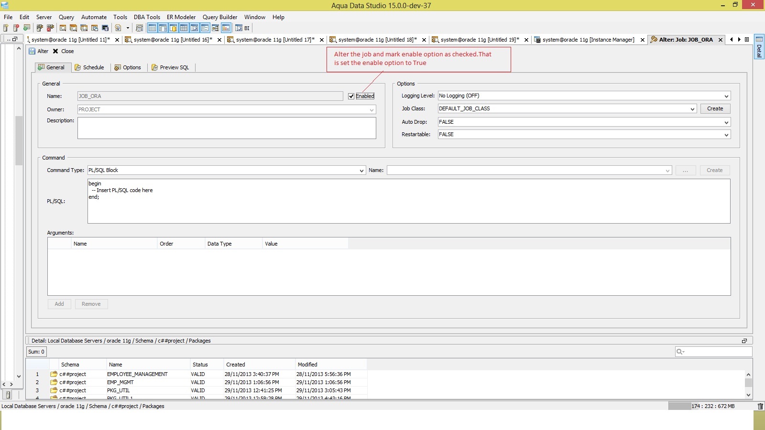Click the Detail panel search field
The image size is (765, 430).
(x=713, y=352)
